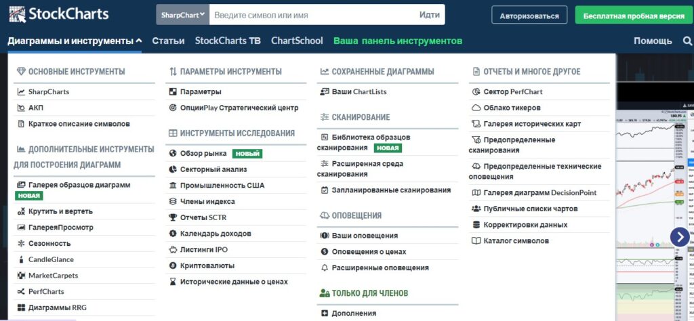
Task: Click the Галерея образцов диаграмм icon
Action: coord(21,185)
